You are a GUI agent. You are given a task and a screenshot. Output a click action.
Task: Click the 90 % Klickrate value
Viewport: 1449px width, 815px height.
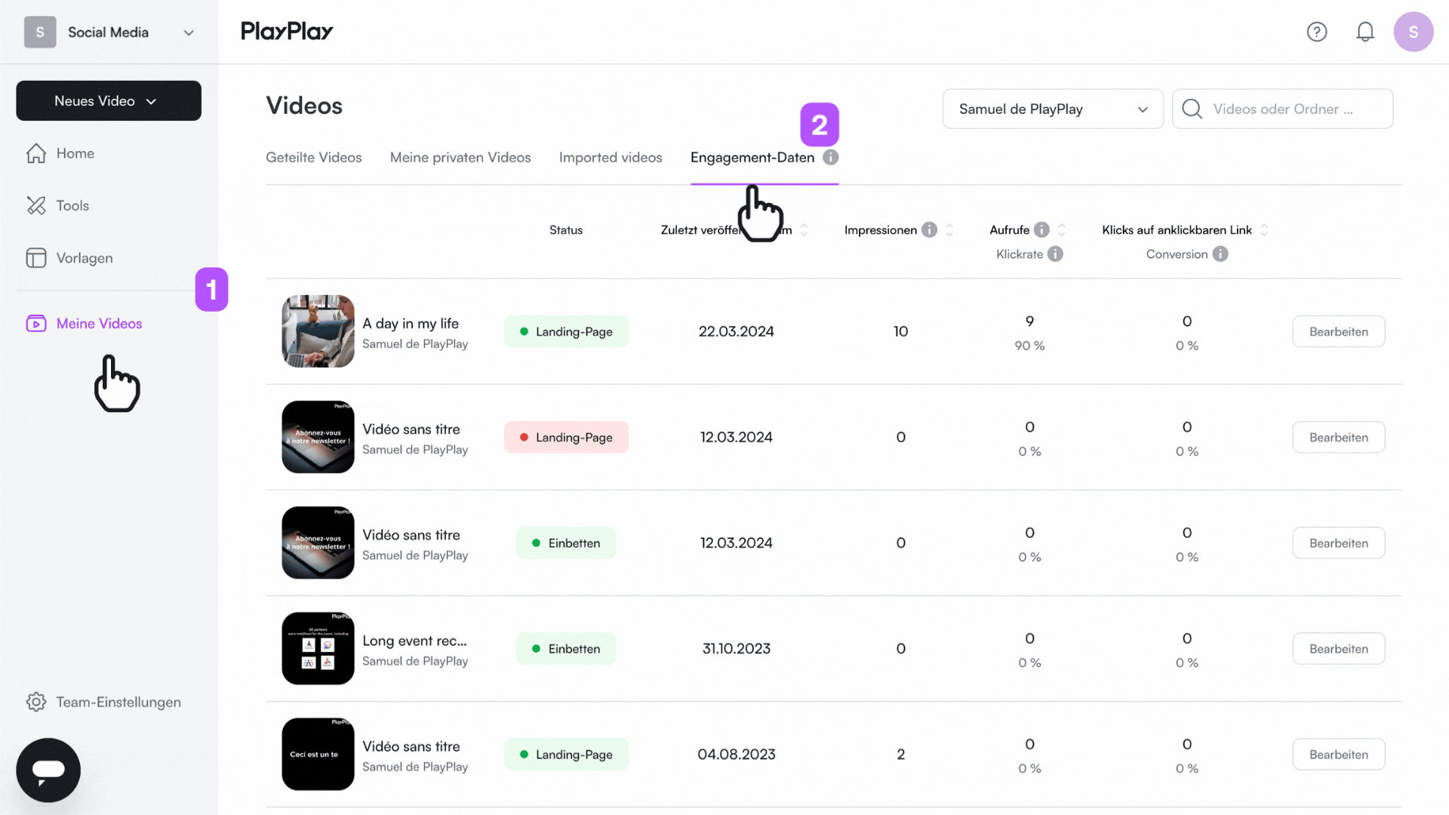[x=1029, y=346]
